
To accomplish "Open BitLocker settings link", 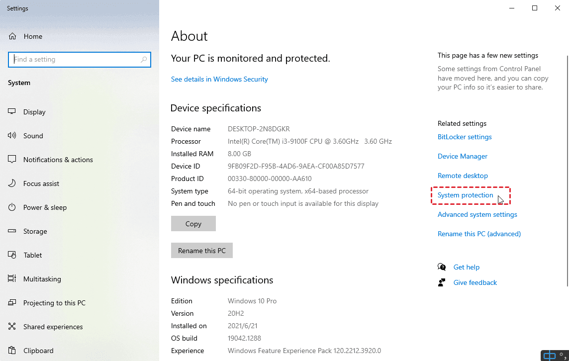I will tap(465, 137).
